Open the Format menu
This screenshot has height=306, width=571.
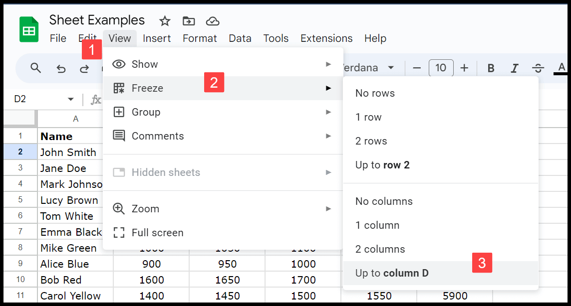pos(200,38)
